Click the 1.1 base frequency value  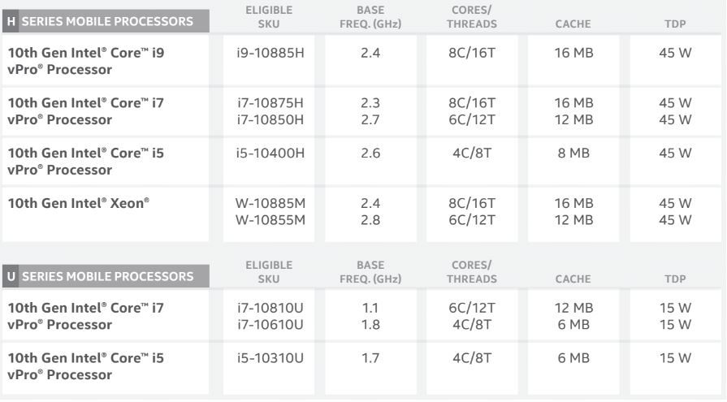tap(370, 309)
